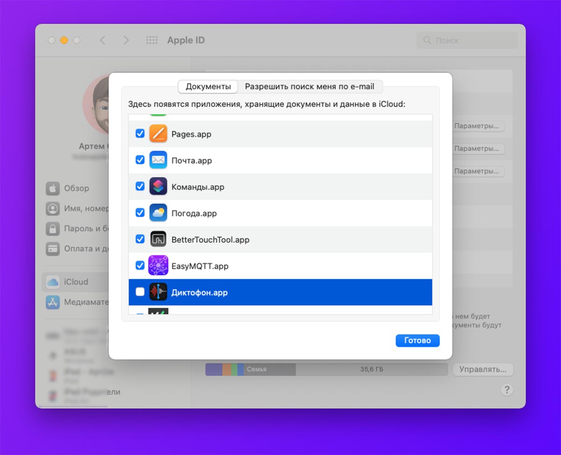Click the Диктофон voice memo icon
This screenshot has height=455, width=561.
tap(158, 292)
